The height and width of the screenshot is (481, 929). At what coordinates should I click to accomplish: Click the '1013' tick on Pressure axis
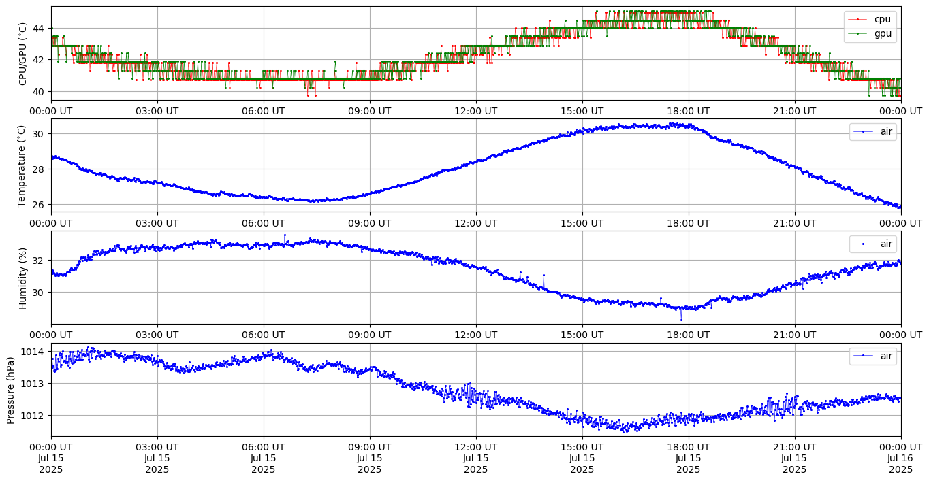(33, 384)
